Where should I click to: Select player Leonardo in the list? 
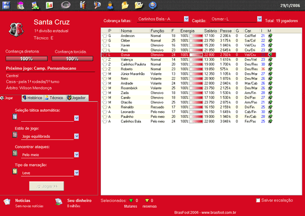(128, 112)
